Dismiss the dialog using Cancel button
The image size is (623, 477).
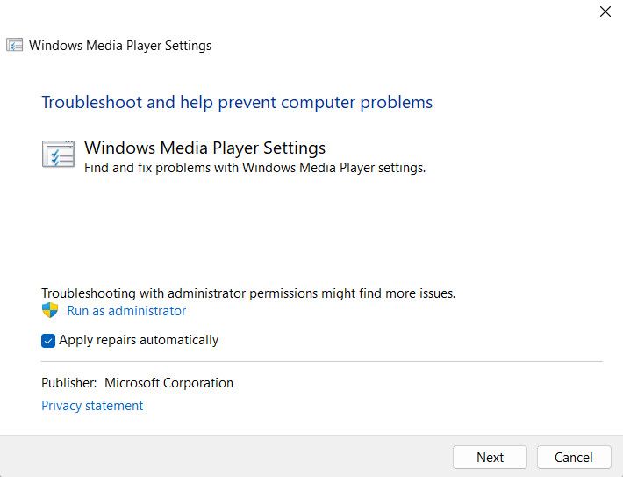pos(574,458)
